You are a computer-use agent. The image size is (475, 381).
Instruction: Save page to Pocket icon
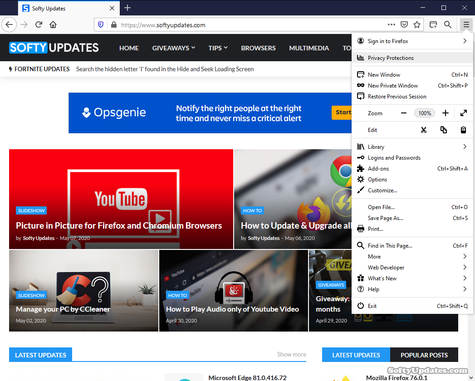tap(404, 24)
